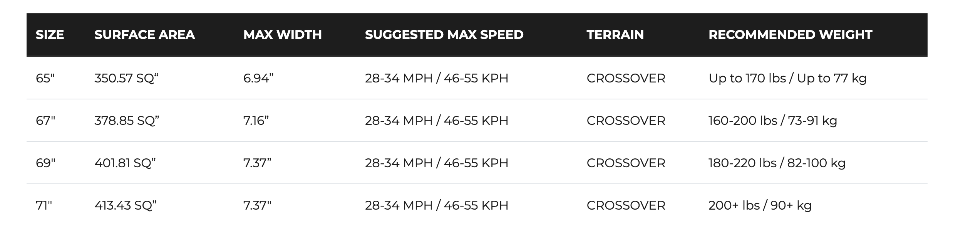Click the 6.94" max width value

point(258,78)
